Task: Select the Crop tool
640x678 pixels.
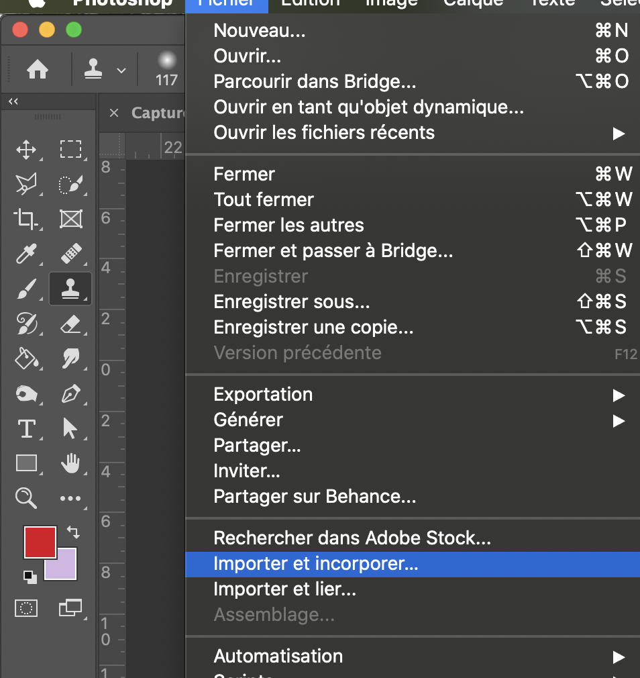Action: 25,218
